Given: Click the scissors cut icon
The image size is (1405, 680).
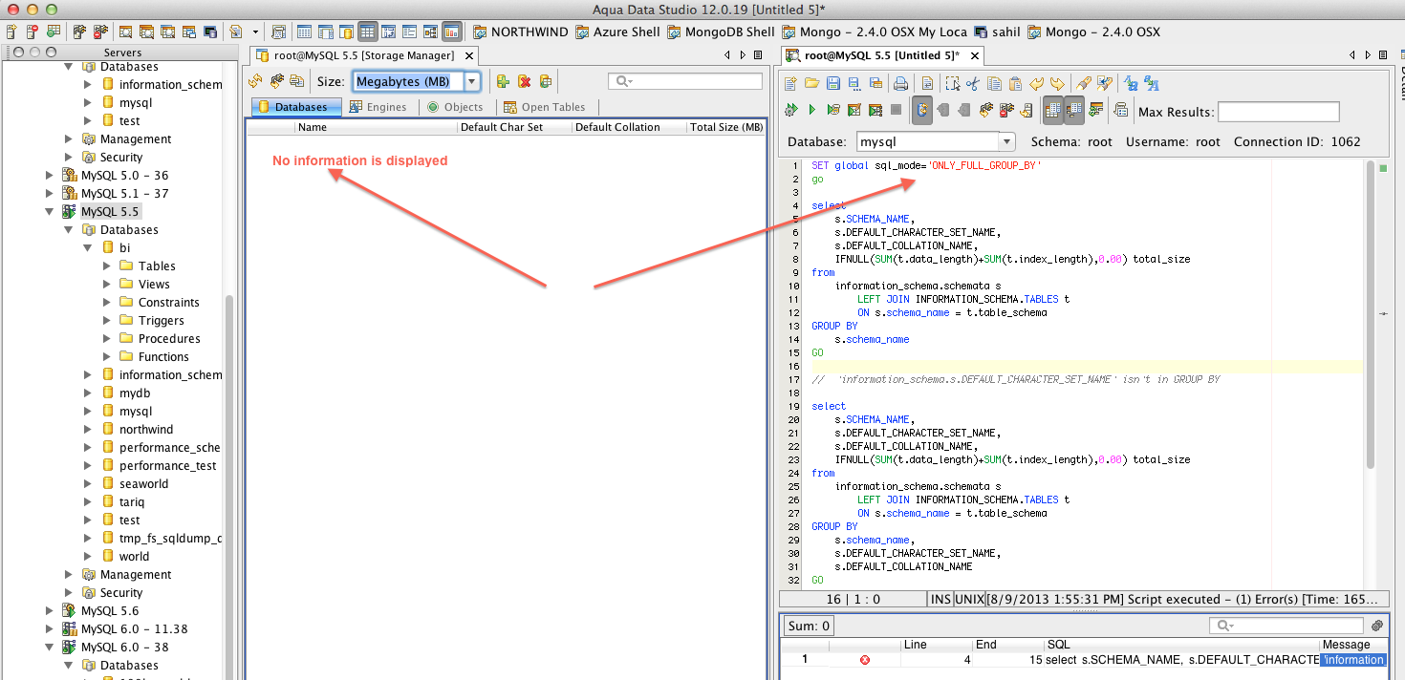Looking at the screenshot, I should click(973, 83).
